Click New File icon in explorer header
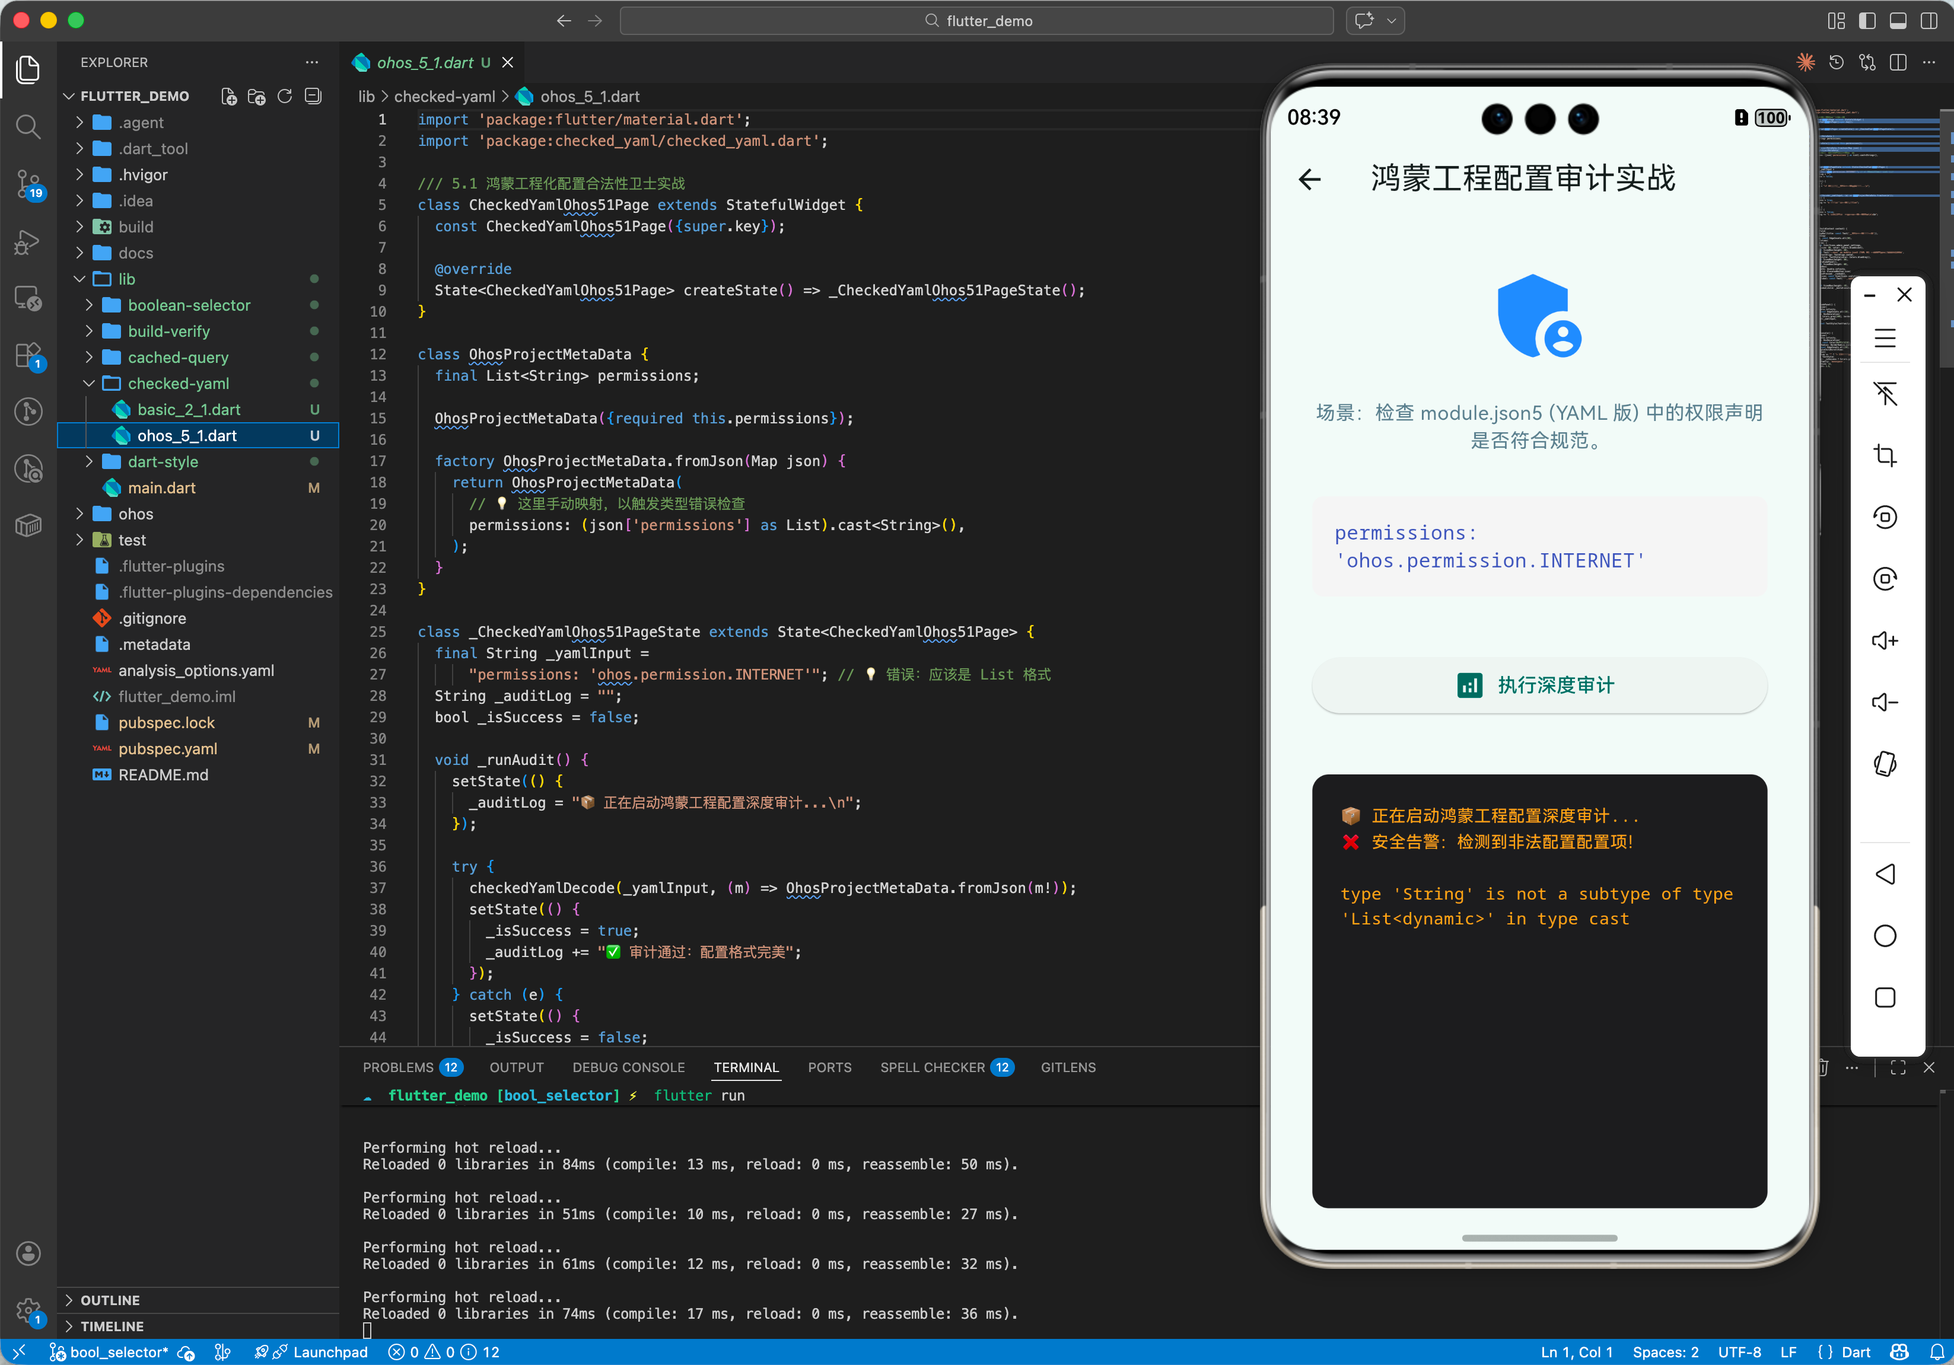Screen dimensions: 1954x1365 [x=229, y=96]
